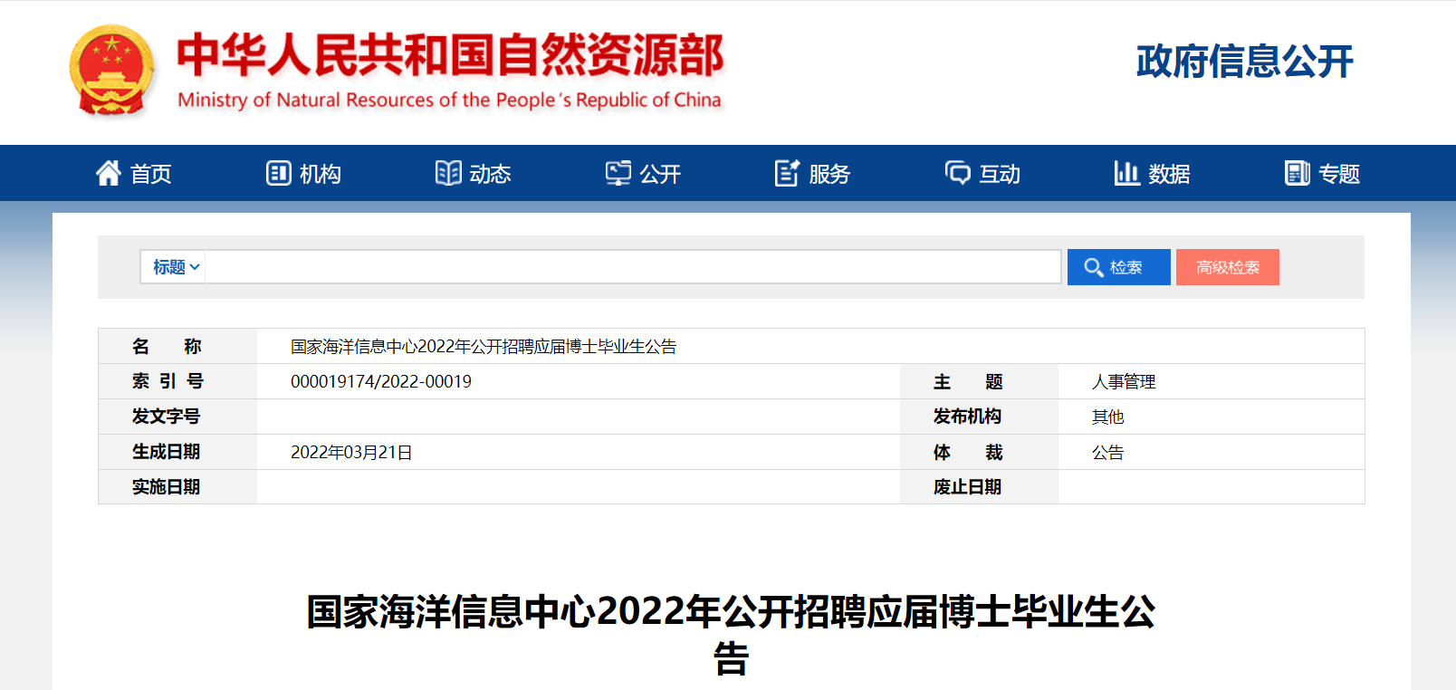
Task: Open the 机构 navigation item
Action: (303, 173)
